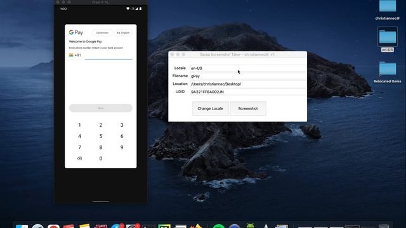Tap digit 0 on the phone keypad

101,158
